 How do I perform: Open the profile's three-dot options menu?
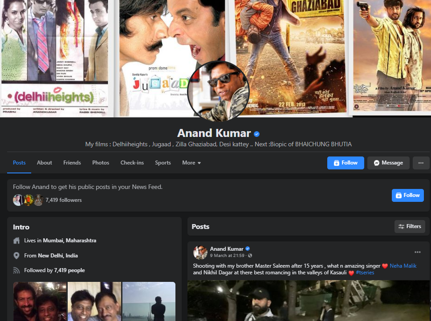click(x=421, y=163)
